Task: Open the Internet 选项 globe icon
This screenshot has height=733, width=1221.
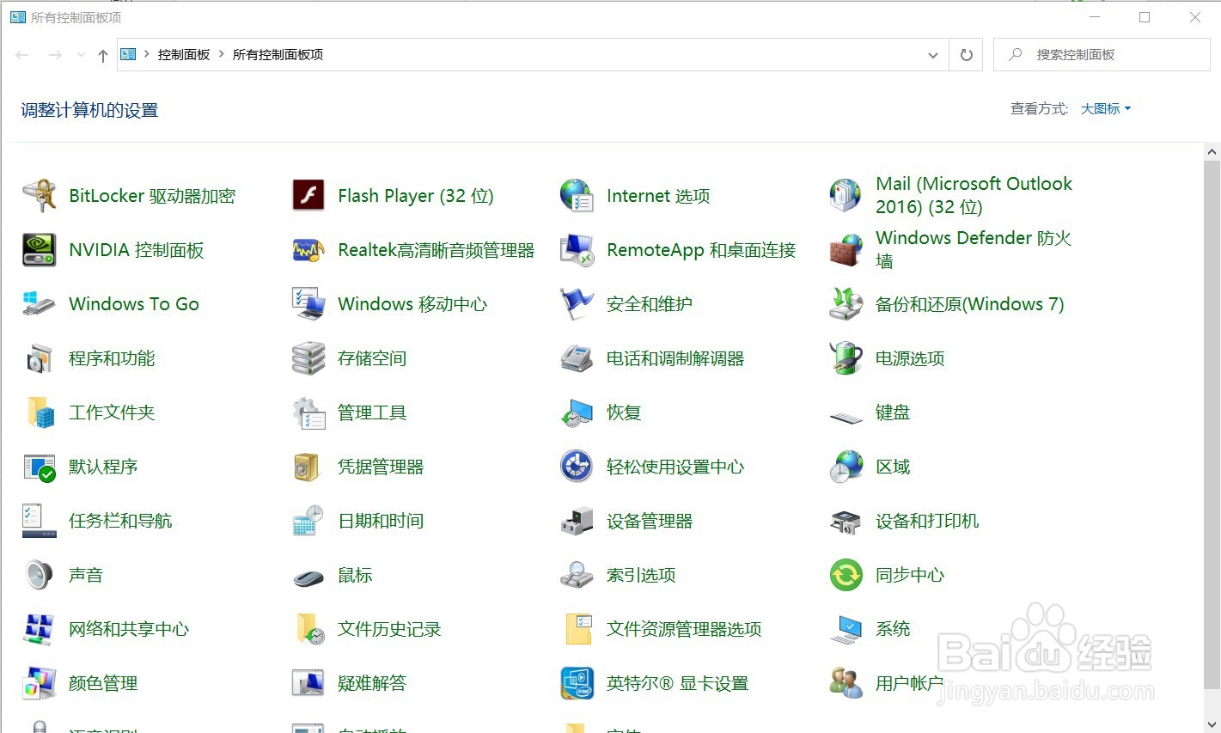Action: [x=577, y=196]
